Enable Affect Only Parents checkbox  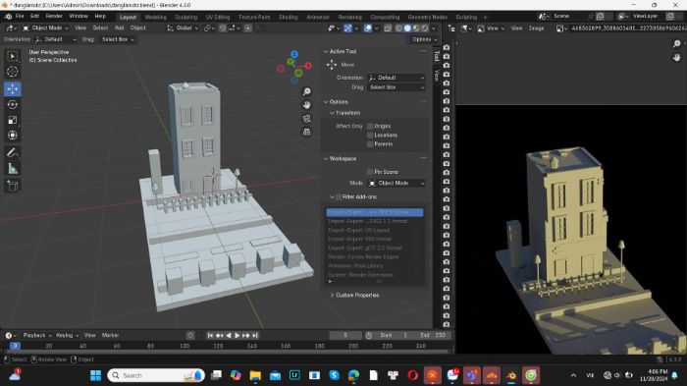coord(370,143)
